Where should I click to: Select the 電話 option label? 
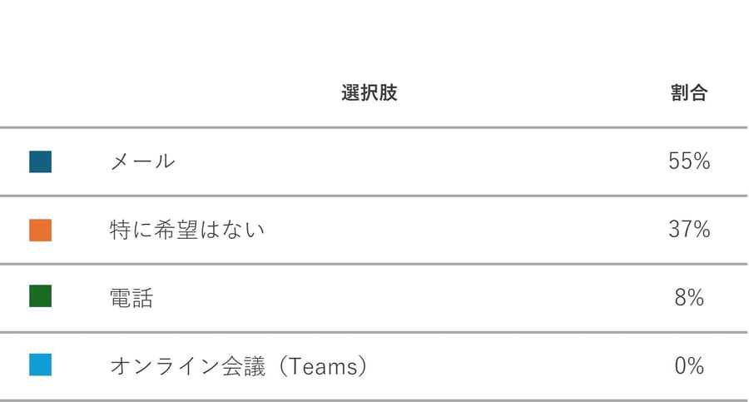(x=131, y=298)
